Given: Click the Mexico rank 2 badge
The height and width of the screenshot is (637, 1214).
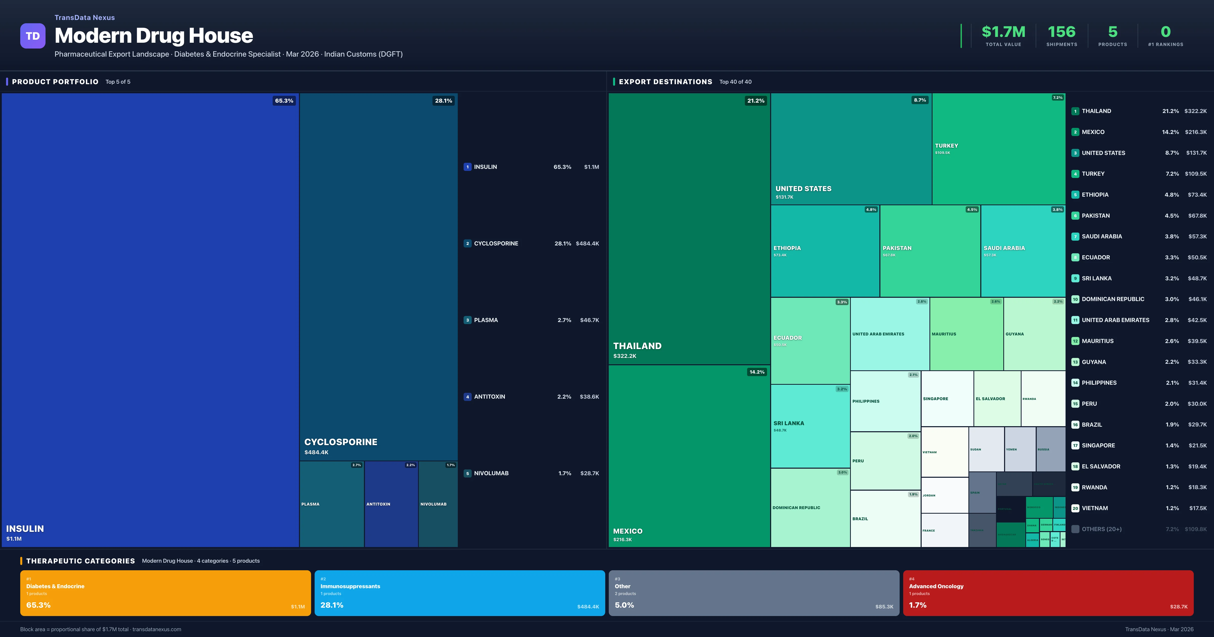Looking at the screenshot, I should 1075,132.
